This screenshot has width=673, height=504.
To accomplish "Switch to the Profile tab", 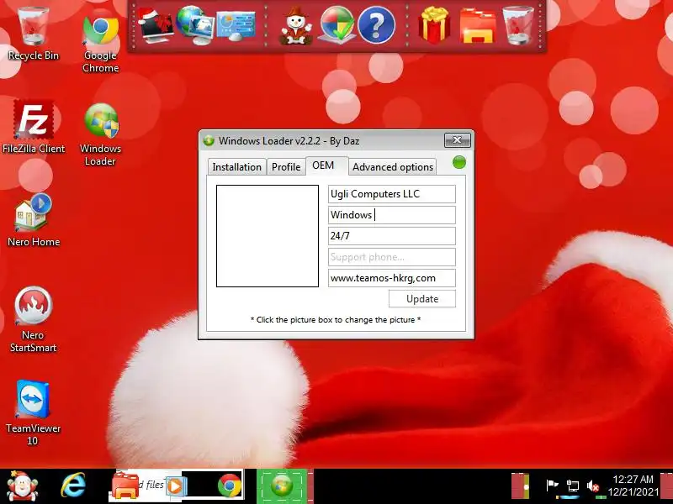I will (x=286, y=166).
